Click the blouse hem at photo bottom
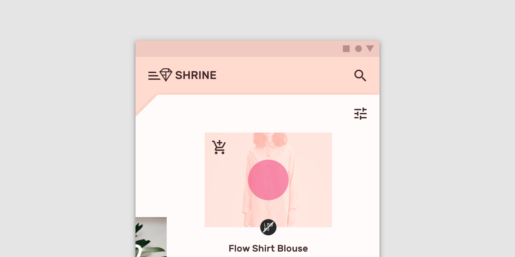Viewport: 515px width, 257px height. click(x=268, y=216)
